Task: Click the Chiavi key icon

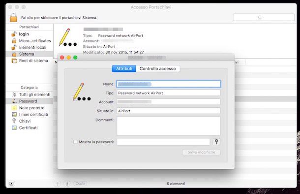Action: point(14,121)
